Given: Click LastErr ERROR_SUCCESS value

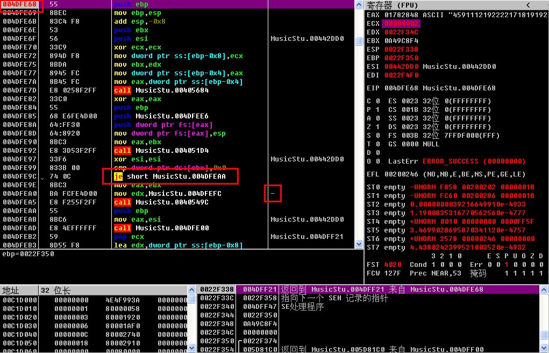Looking at the screenshot, I should click(x=474, y=161).
